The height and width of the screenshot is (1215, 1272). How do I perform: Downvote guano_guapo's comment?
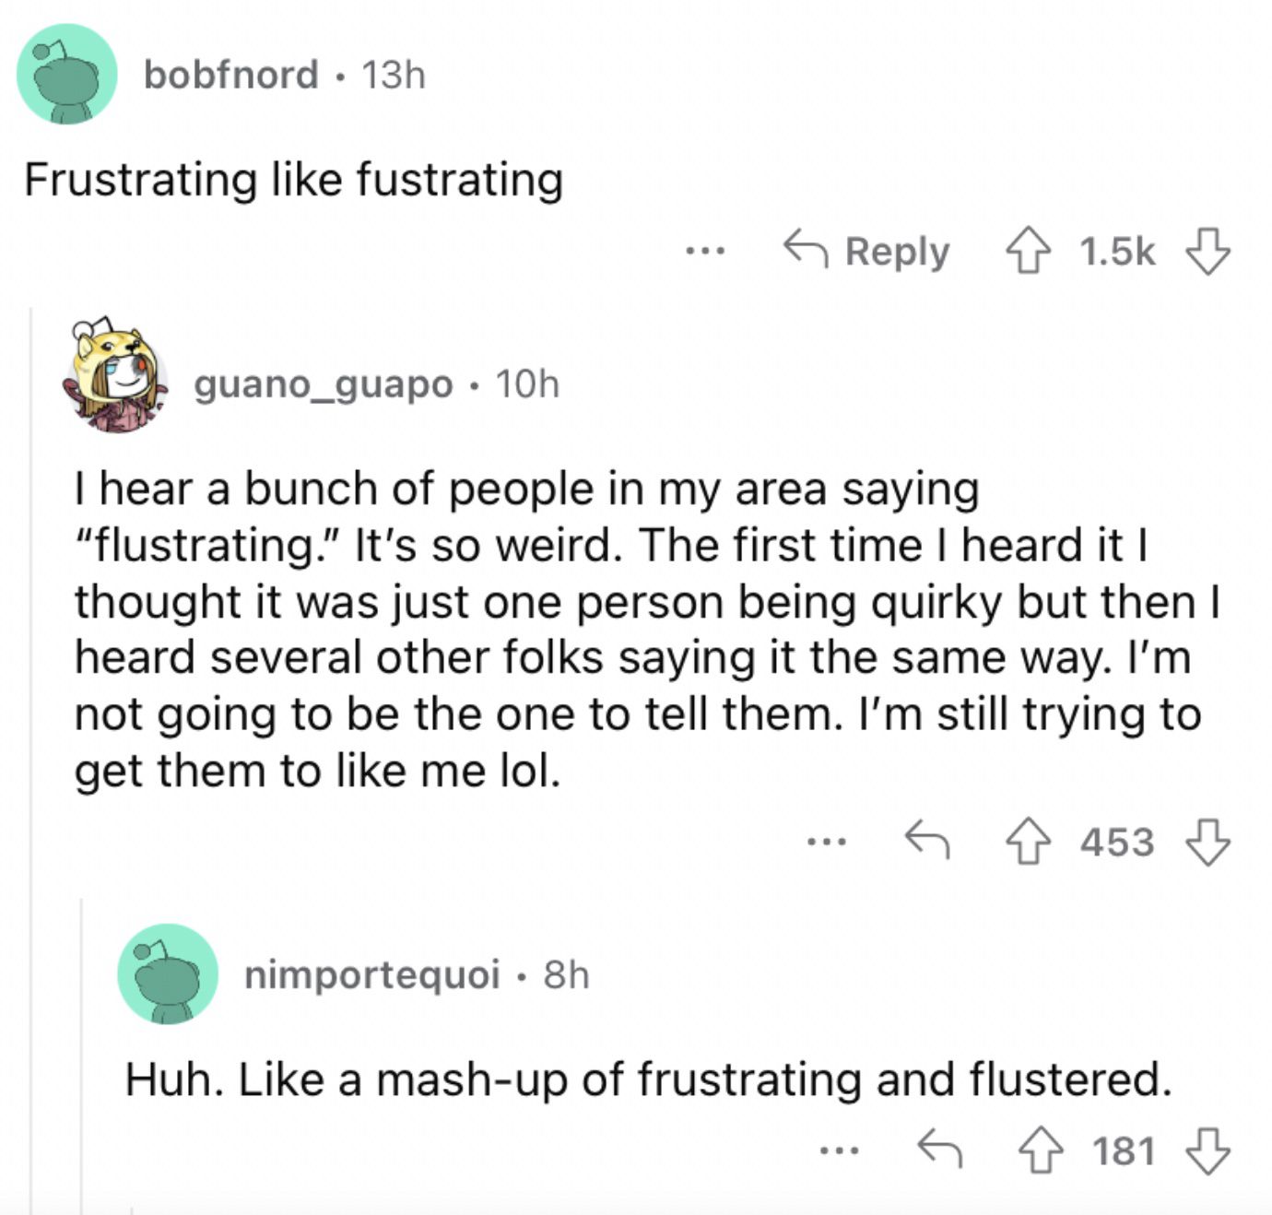pos(1207,842)
